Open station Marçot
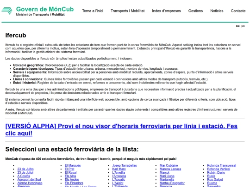250x187 pixels. (164, 172)
